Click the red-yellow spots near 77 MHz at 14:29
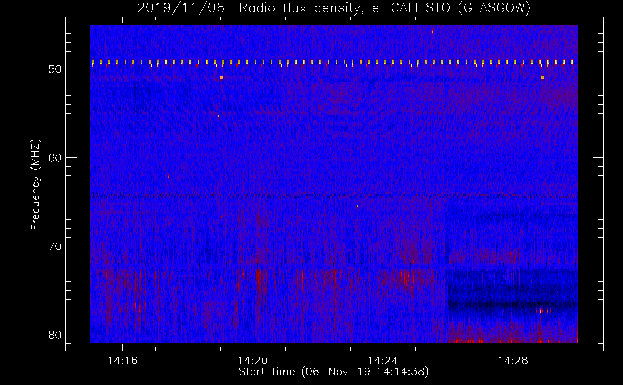The image size is (623, 385). [543, 311]
